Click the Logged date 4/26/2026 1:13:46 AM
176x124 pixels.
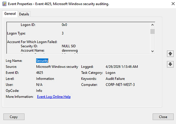pyautogui.click(x=122, y=67)
